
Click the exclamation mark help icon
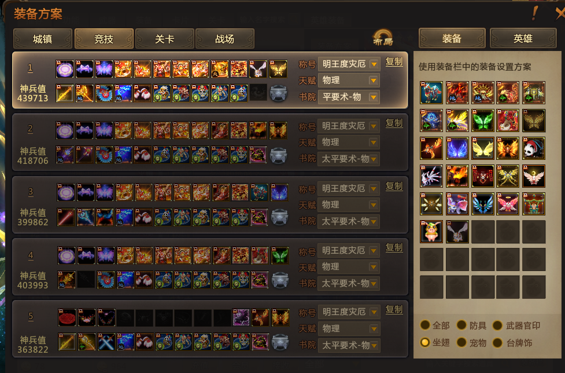click(535, 13)
